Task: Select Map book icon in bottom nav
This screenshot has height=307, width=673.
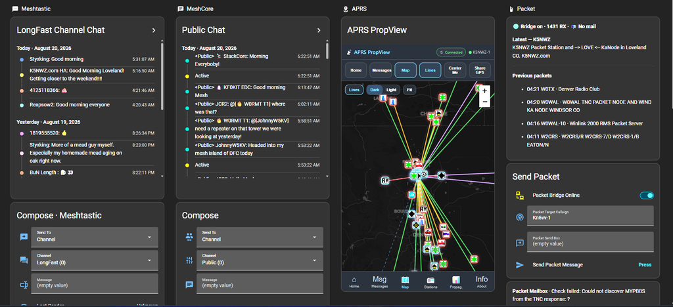Action: pyautogui.click(x=405, y=281)
